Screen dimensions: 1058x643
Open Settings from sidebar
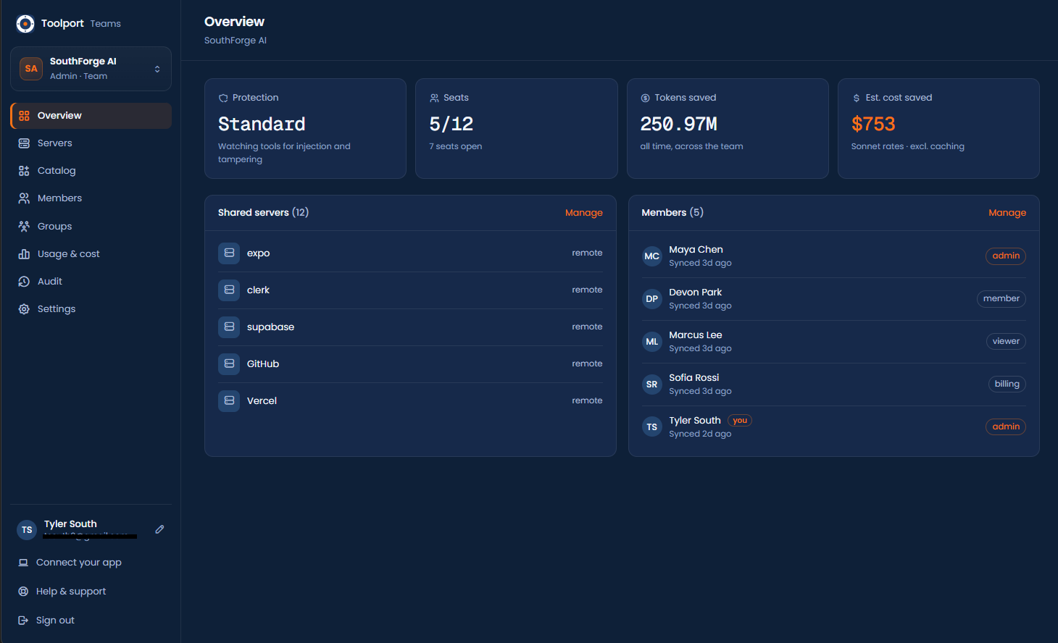click(x=91, y=309)
